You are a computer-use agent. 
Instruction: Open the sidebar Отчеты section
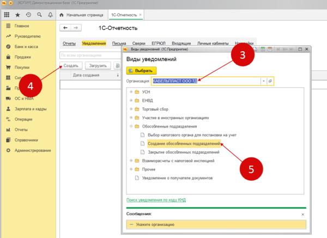[21, 130]
